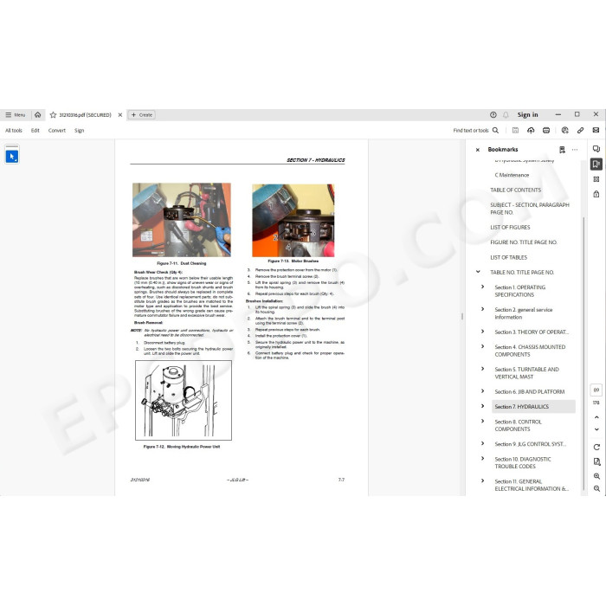Go to the Home icon
The height and width of the screenshot is (606, 606).
click(38, 115)
